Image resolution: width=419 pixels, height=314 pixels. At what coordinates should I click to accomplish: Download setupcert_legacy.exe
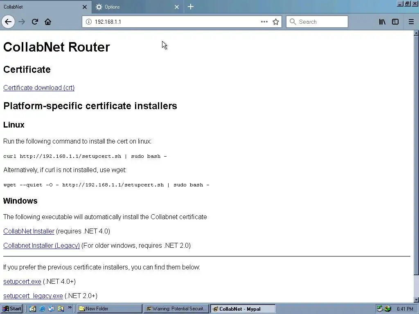pos(33,296)
